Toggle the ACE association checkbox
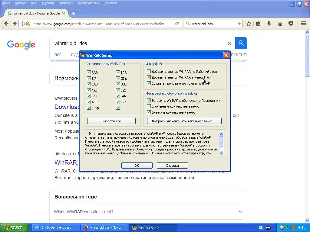Image resolution: width=310 pixels, height=232 pixels. point(89,102)
